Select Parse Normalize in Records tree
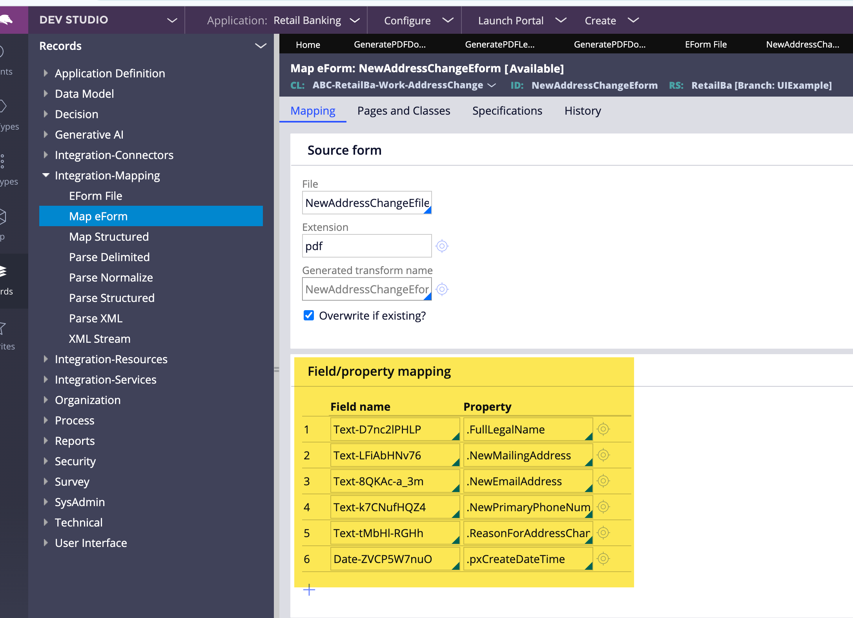 (111, 277)
